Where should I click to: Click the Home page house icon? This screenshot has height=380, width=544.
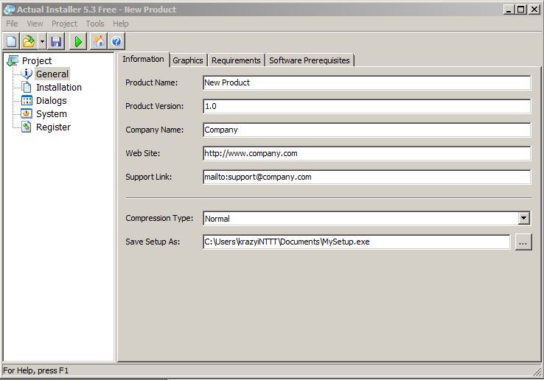click(99, 41)
